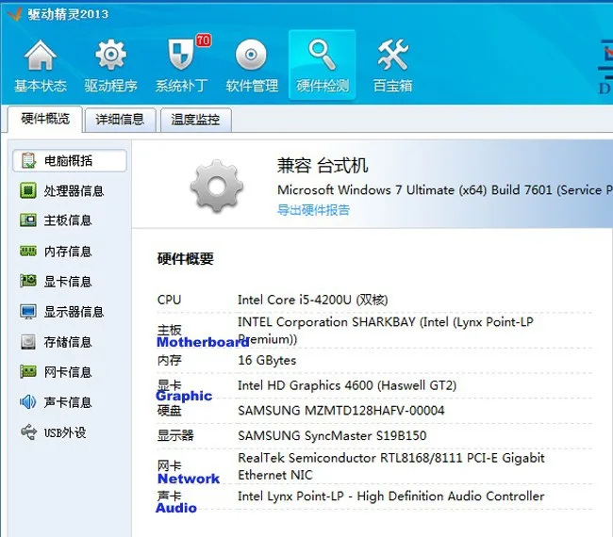Click the 处理器信息 chip icon
613x537 pixels.
tap(27, 190)
